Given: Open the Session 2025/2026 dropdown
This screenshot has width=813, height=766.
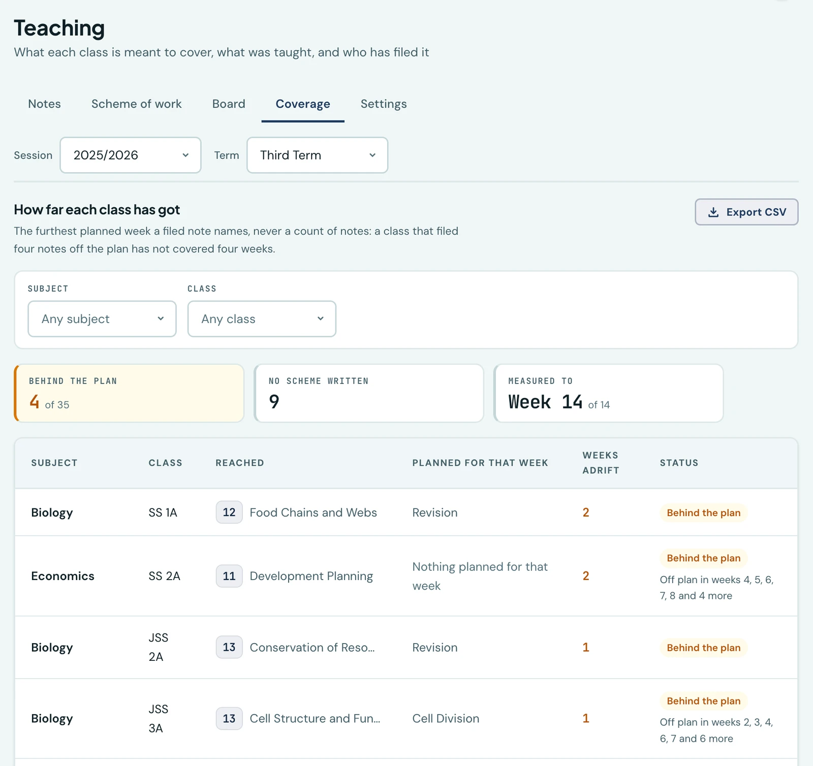Looking at the screenshot, I should 131,155.
